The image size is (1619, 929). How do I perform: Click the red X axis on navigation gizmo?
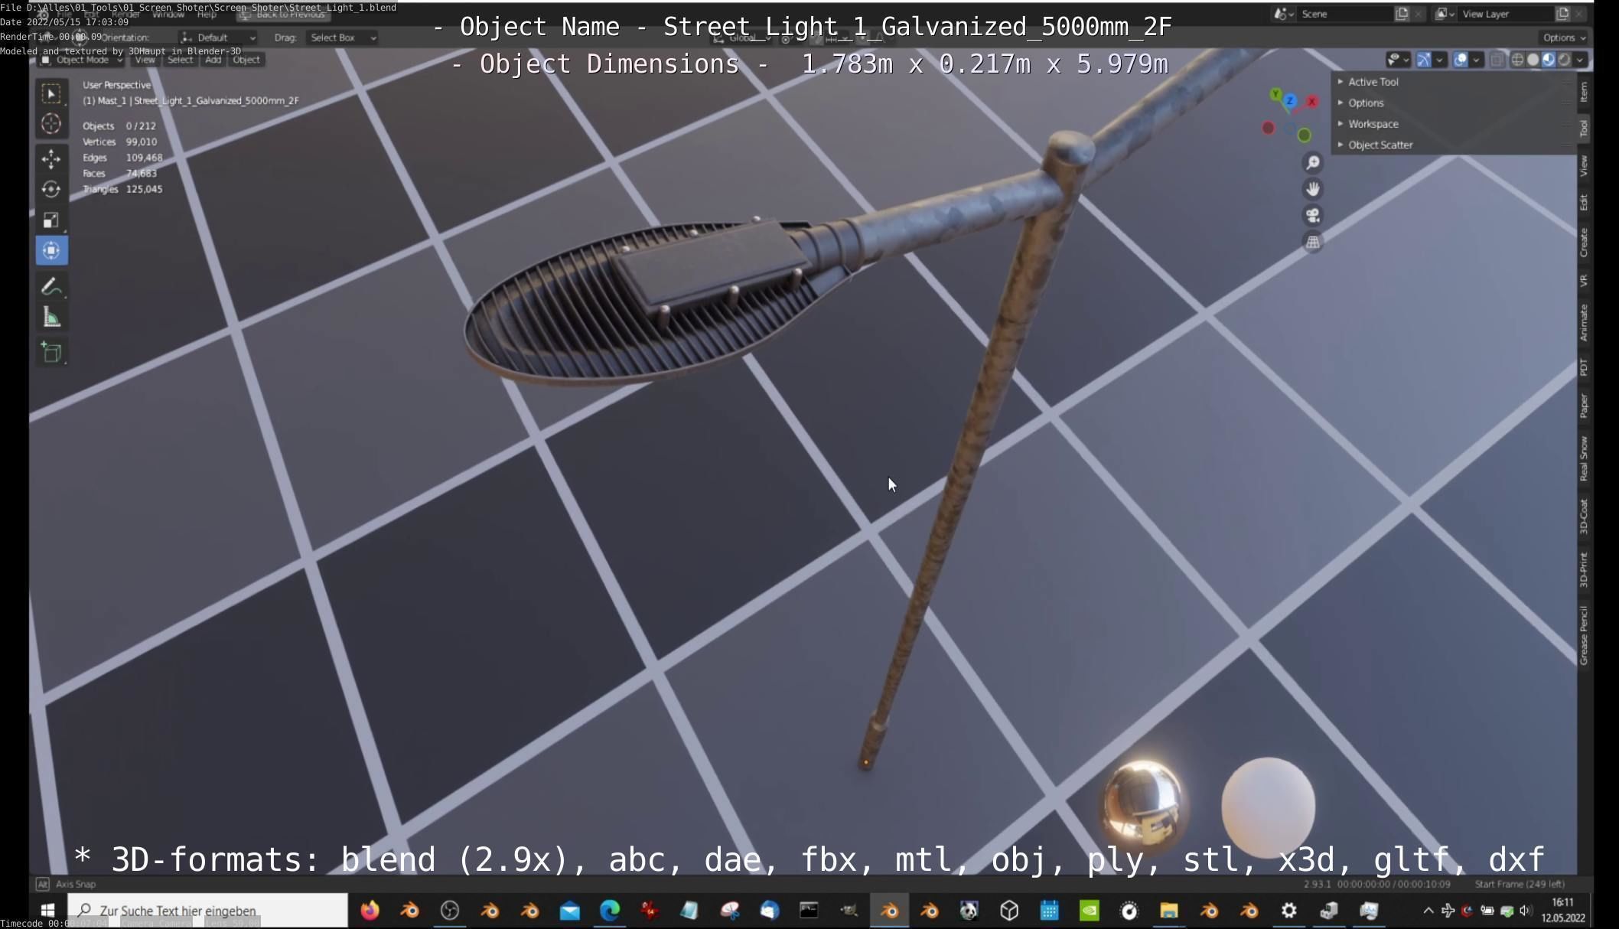[x=1311, y=101]
